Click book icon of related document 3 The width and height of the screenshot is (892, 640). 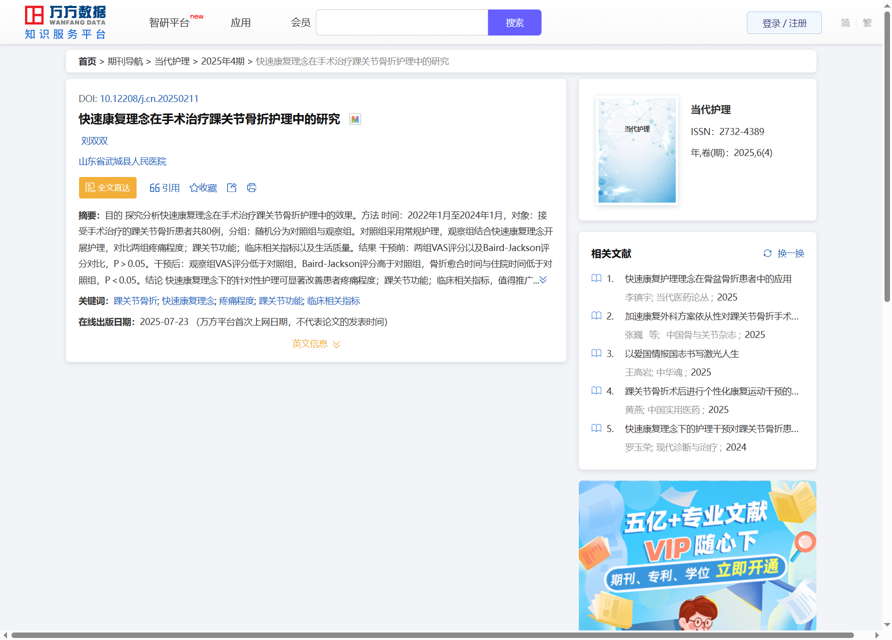click(x=596, y=353)
